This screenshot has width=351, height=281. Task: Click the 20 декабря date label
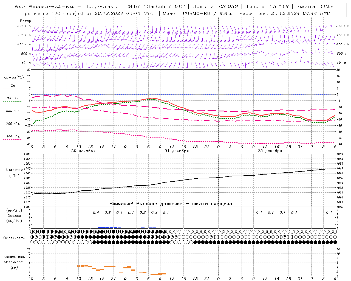tap(83, 151)
